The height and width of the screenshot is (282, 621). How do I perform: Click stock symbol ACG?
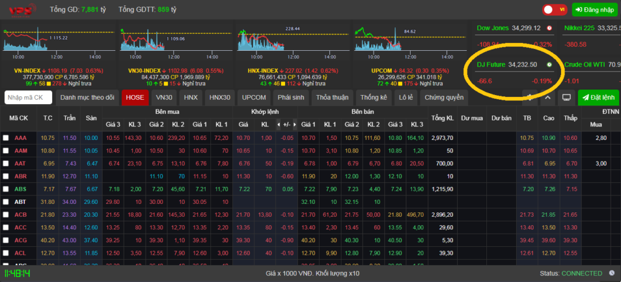pos(20,240)
